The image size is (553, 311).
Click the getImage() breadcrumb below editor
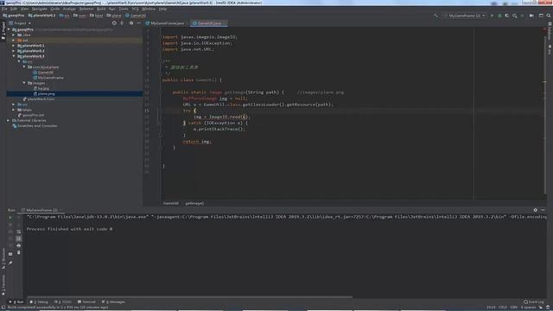(x=194, y=204)
